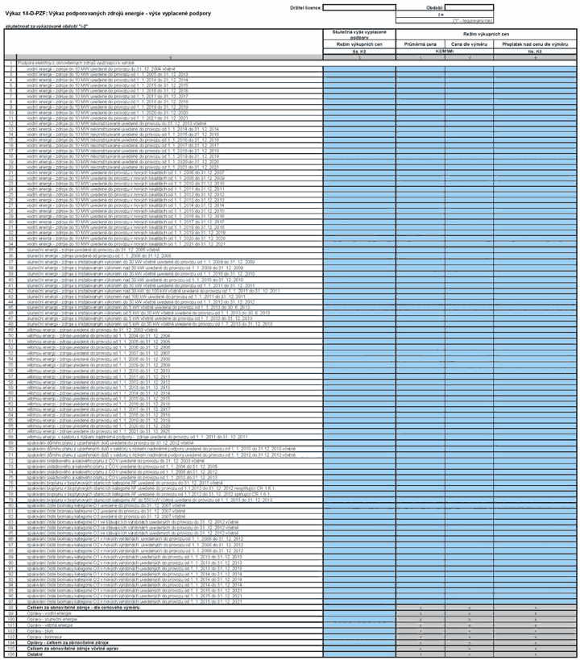This screenshot has height=660, width=580.
Task: Click the Držitel licence input box
Action: coord(359,7)
